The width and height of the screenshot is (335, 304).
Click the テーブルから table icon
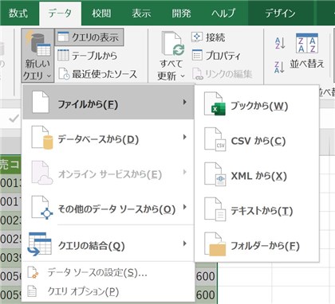point(63,55)
